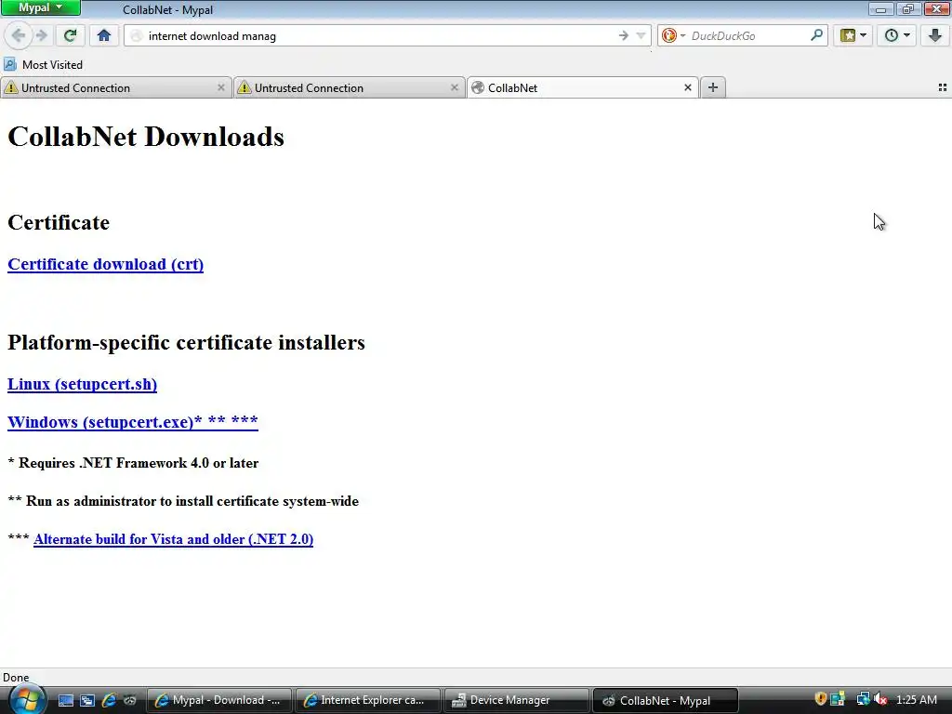Minimize the Mypal window

click(880, 8)
